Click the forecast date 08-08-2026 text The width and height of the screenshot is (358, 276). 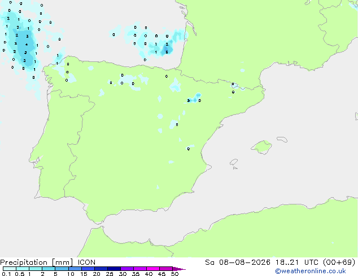(x=245, y=262)
